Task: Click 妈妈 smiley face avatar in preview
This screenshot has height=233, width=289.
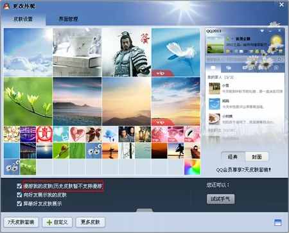Action: tap(215, 104)
